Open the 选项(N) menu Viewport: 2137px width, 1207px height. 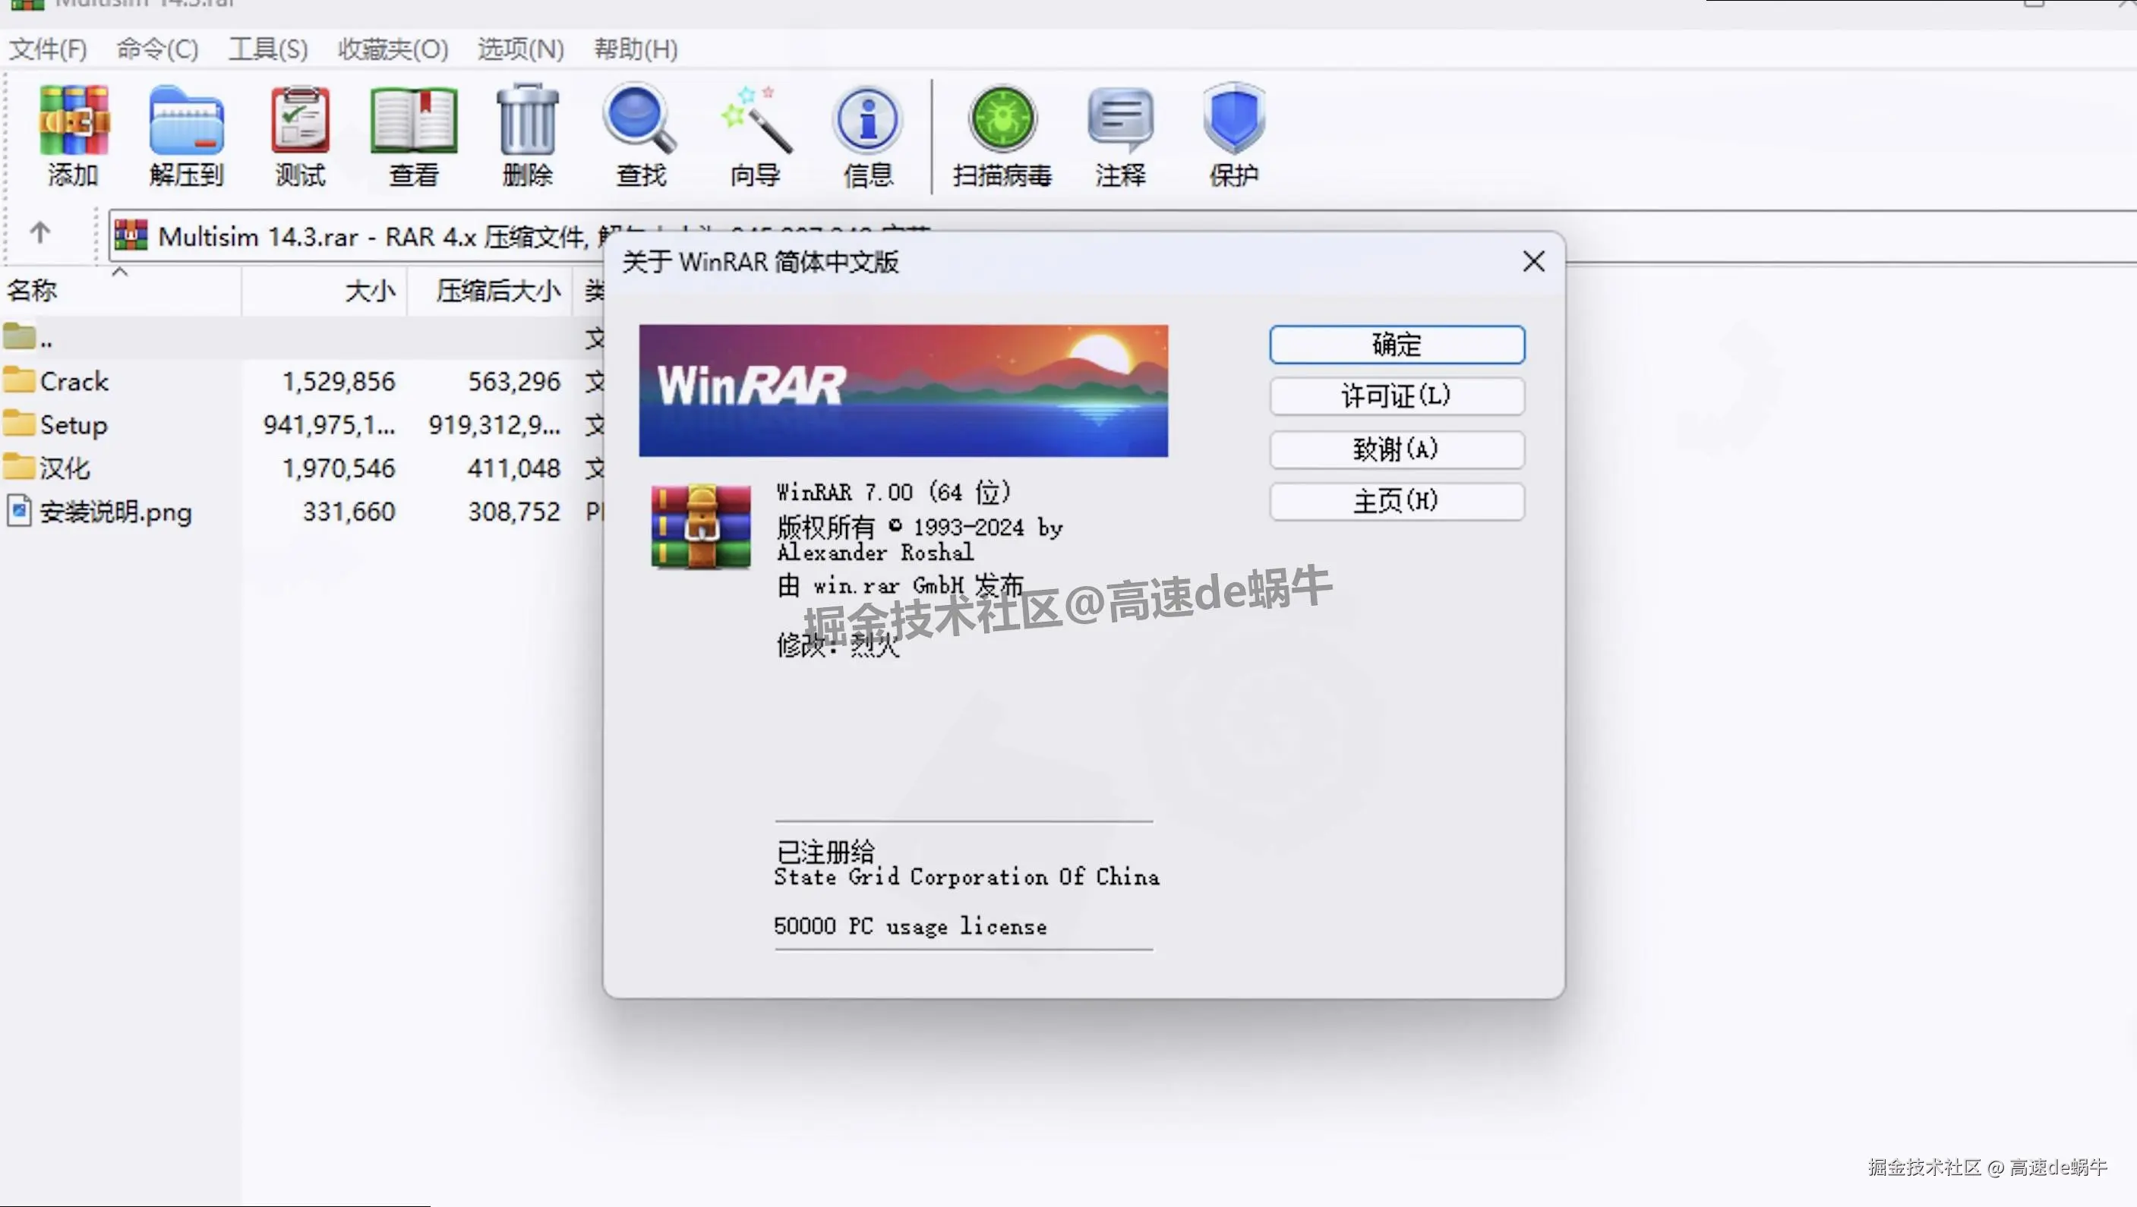coord(519,50)
